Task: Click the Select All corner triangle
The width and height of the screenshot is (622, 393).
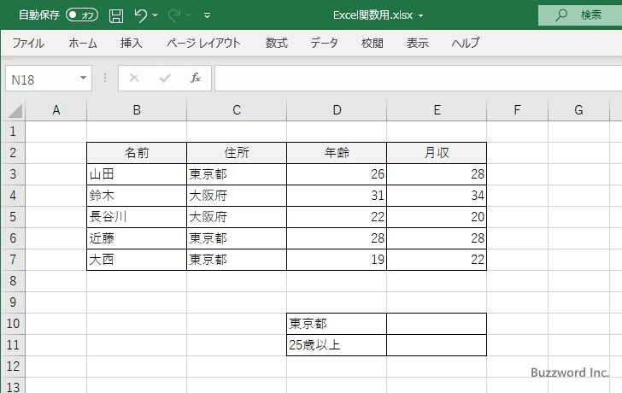Action: click(x=15, y=111)
